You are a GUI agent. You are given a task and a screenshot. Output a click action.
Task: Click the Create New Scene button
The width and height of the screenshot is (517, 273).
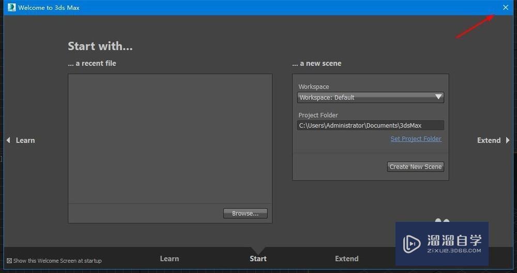tap(416, 167)
